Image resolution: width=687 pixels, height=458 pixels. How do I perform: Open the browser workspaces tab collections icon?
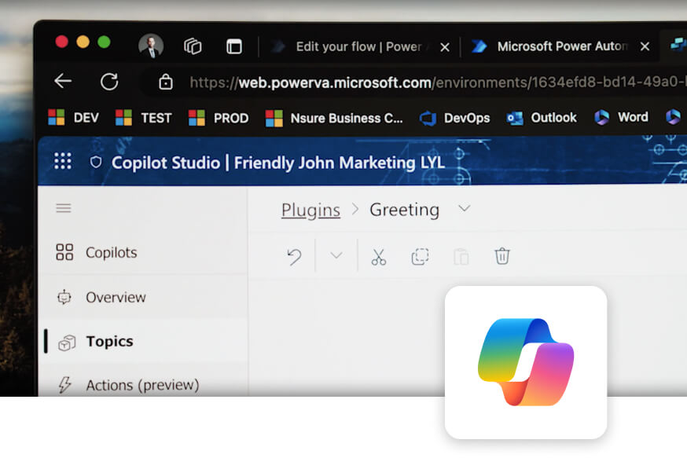[x=193, y=46]
